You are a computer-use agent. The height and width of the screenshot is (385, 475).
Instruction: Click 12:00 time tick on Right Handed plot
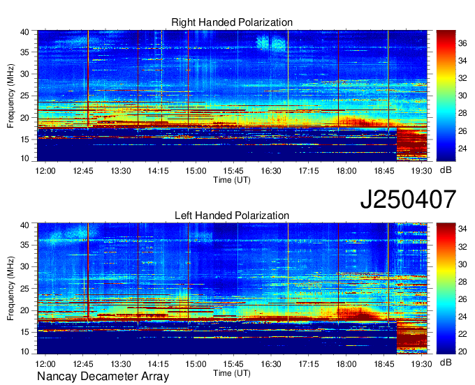45,171
